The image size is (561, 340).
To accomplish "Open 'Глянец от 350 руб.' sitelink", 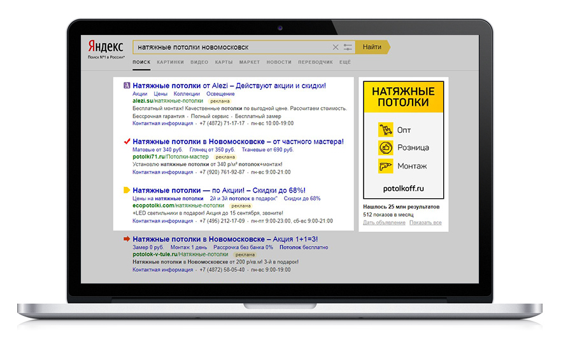I will click(212, 149).
